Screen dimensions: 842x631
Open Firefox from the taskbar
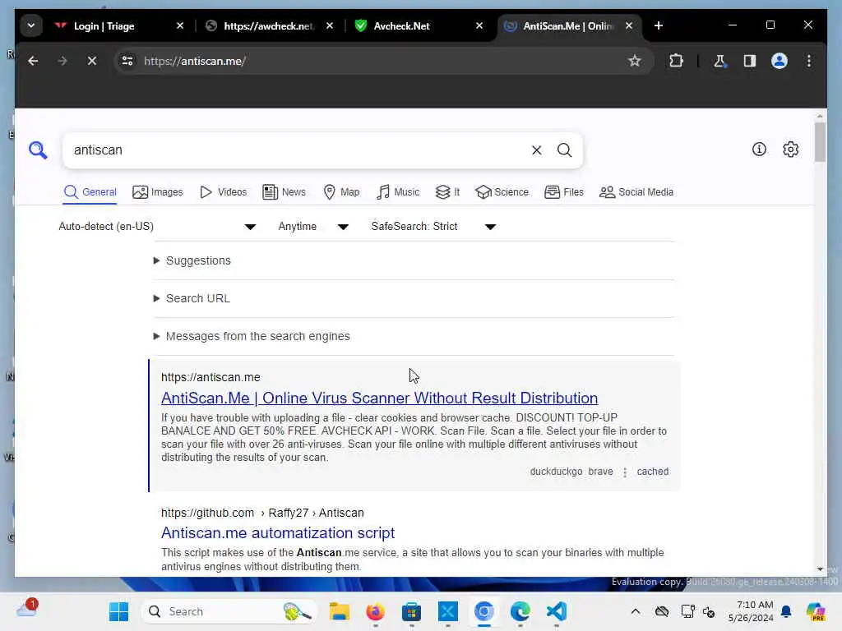[375, 611]
